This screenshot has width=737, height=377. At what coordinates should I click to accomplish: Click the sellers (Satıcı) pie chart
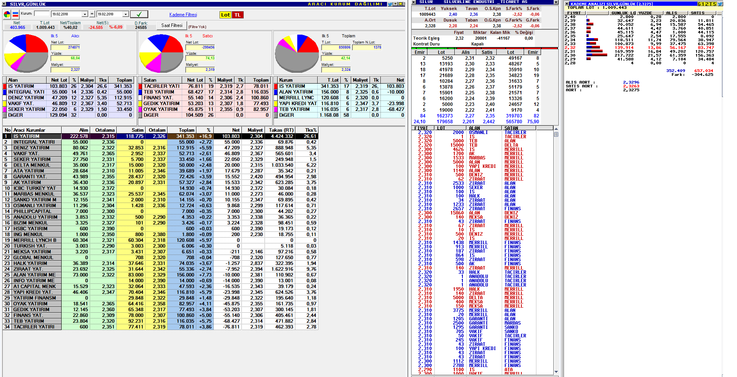161,53
